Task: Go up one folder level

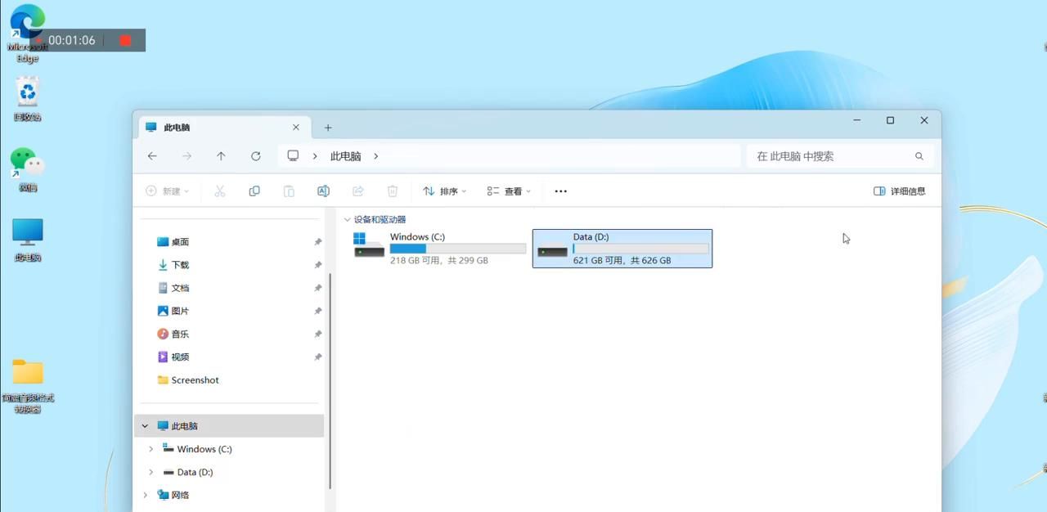Action: tap(221, 156)
